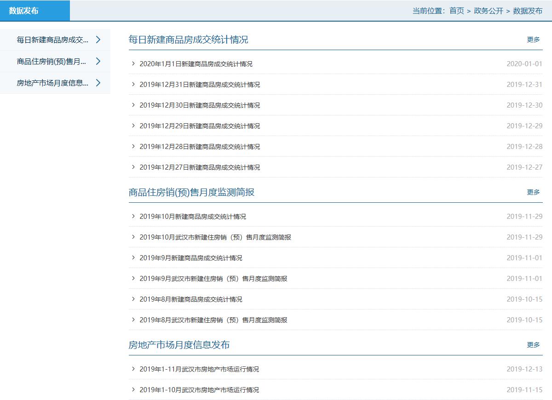Click arrow bullet before 2019年12月29日 entry
The height and width of the screenshot is (400, 552).
133,126
